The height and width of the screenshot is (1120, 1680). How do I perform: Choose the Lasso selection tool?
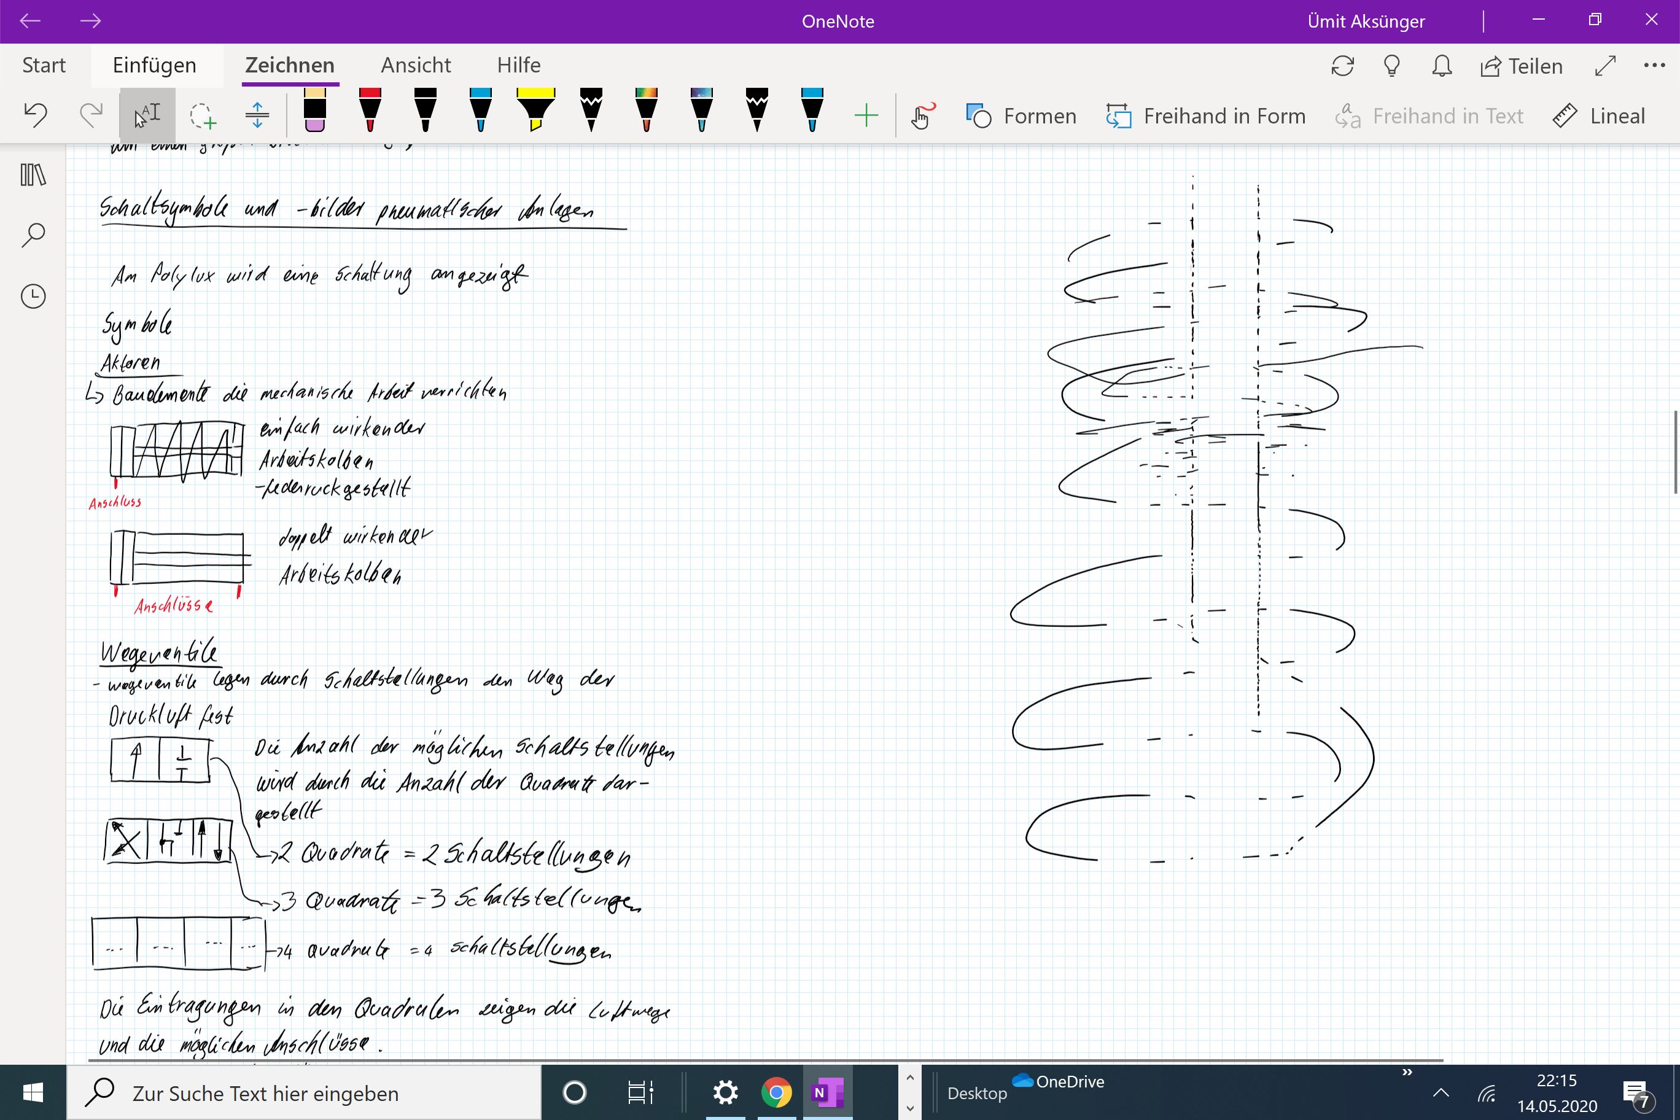pyautogui.click(x=202, y=115)
